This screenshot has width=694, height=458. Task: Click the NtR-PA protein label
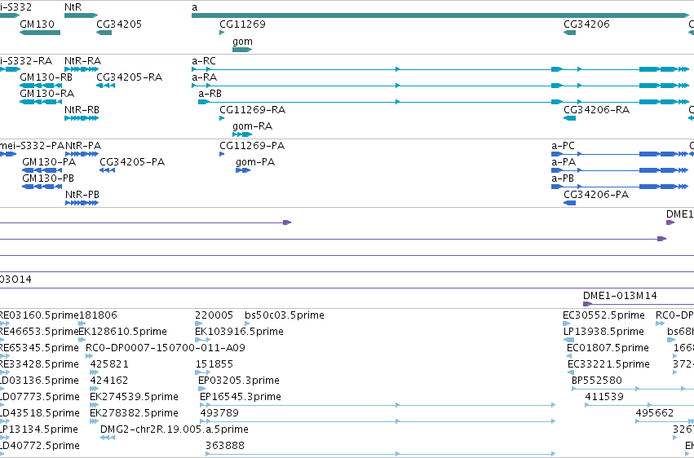(x=83, y=146)
